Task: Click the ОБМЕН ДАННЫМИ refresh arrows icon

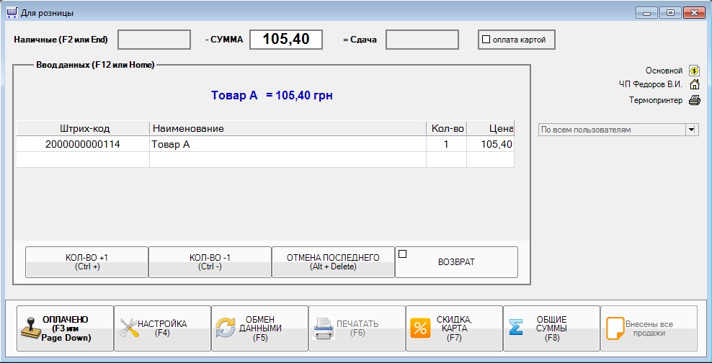Action: coord(226,328)
